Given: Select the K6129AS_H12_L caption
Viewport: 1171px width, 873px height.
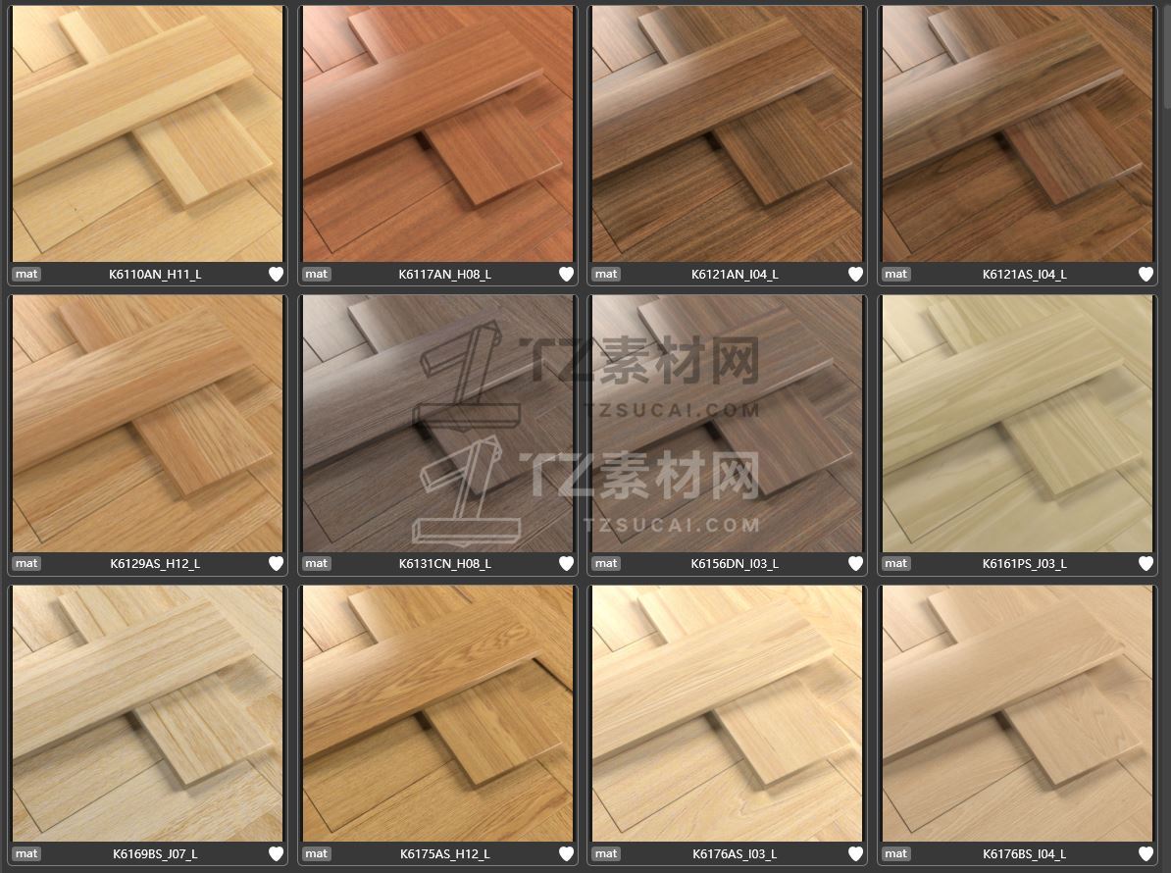Looking at the screenshot, I should click(x=155, y=563).
